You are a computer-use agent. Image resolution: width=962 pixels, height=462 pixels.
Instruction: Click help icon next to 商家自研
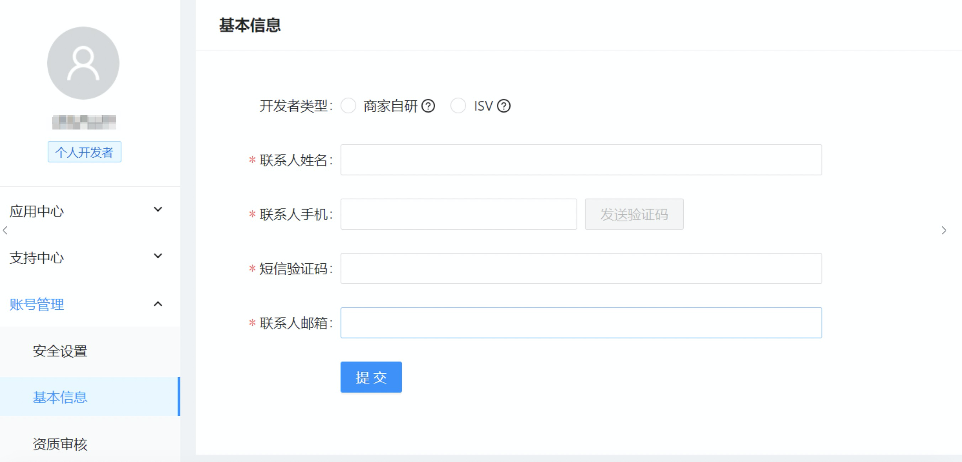coord(428,106)
